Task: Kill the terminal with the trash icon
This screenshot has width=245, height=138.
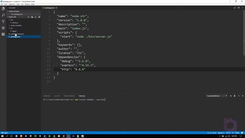Action: point(235,96)
